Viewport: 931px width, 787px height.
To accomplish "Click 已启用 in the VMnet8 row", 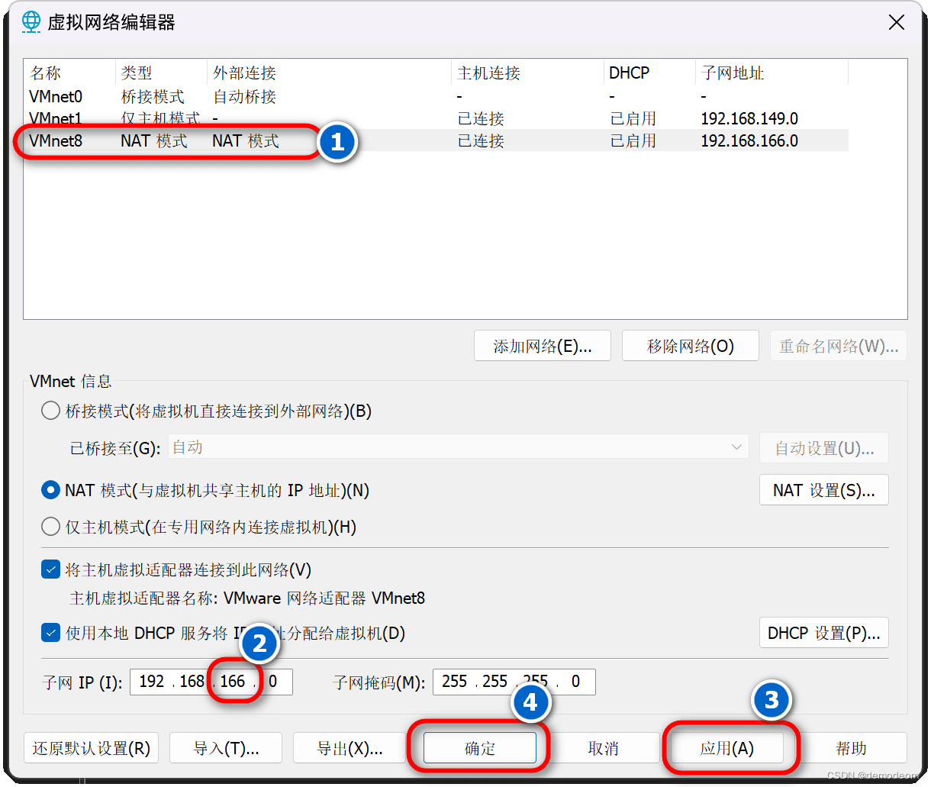I will [633, 141].
